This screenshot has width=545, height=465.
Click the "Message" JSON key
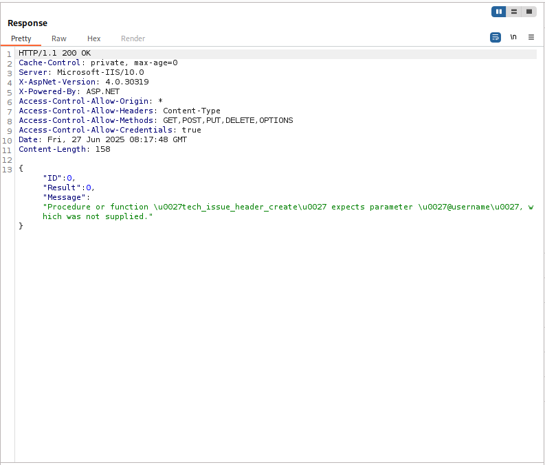coord(65,197)
